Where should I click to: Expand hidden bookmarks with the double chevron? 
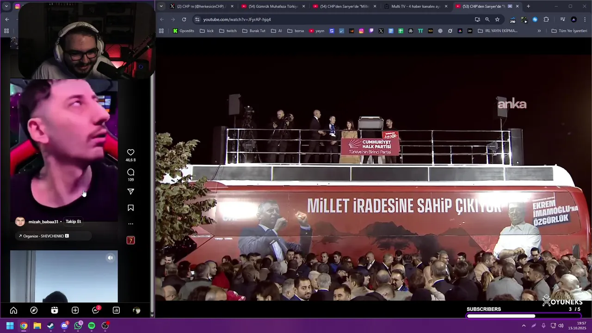tap(539, 31)
